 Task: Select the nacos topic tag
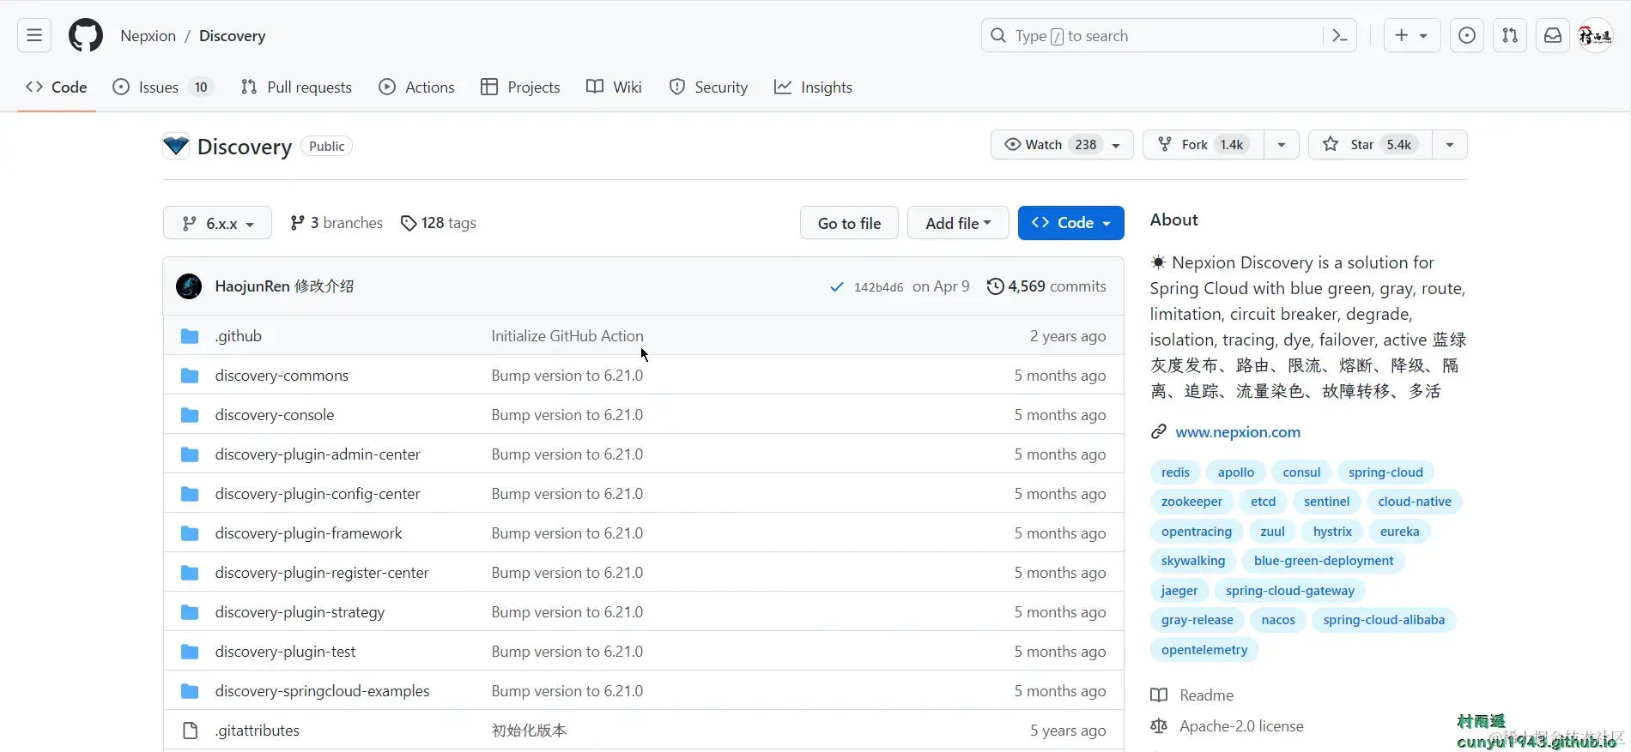[1278, 620]
